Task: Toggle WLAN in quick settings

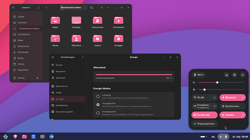Action: click(x=202, y=97)
